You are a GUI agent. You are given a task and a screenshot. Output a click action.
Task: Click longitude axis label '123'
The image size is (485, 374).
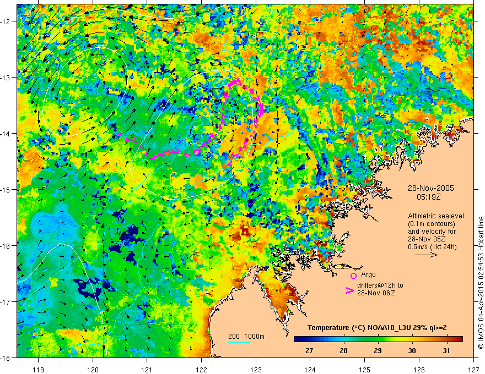[256, 370]
